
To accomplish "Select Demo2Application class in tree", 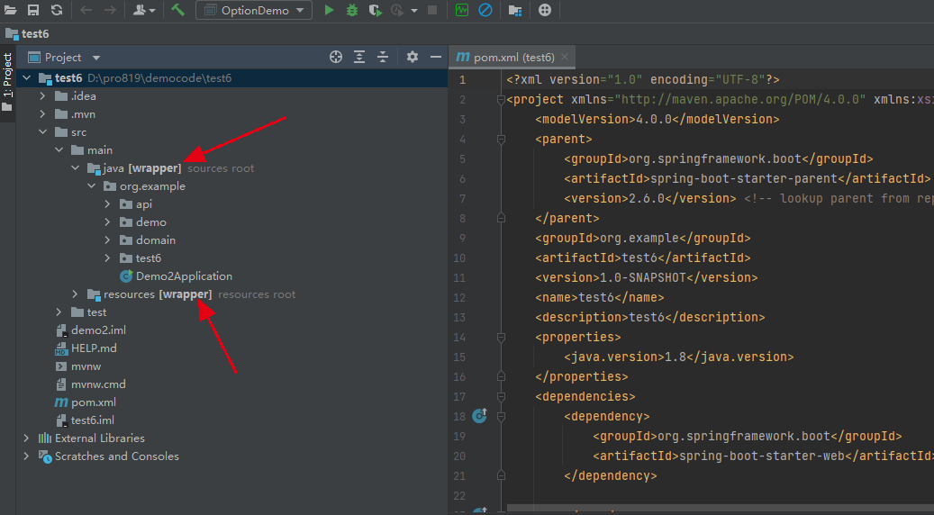I will [184, 276].
